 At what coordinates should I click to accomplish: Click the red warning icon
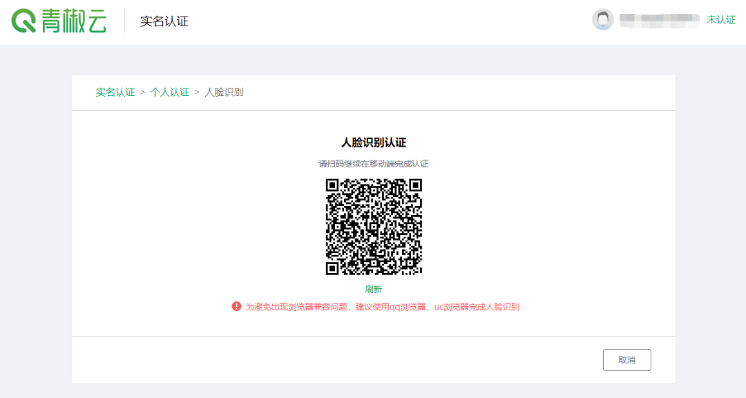pyautogui.click(x=236, y=307)
